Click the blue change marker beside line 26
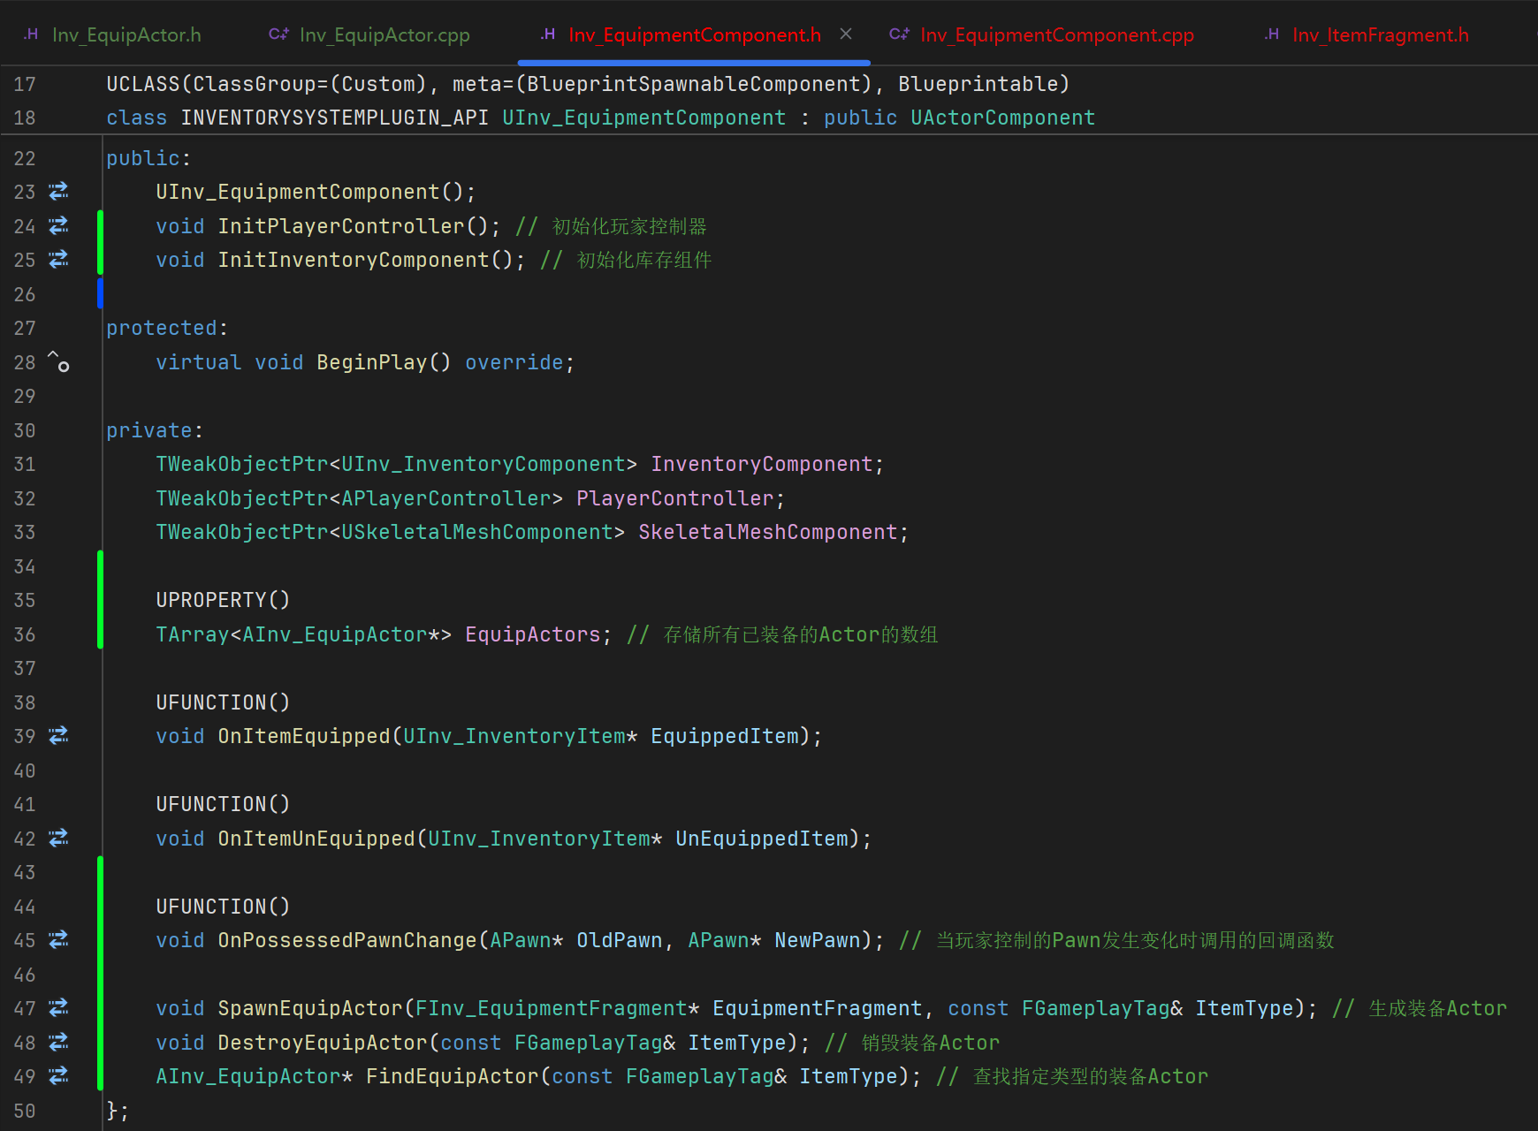Viewport: 1538px width, 1131px height. pyautogui.click(x=100, y=293)
